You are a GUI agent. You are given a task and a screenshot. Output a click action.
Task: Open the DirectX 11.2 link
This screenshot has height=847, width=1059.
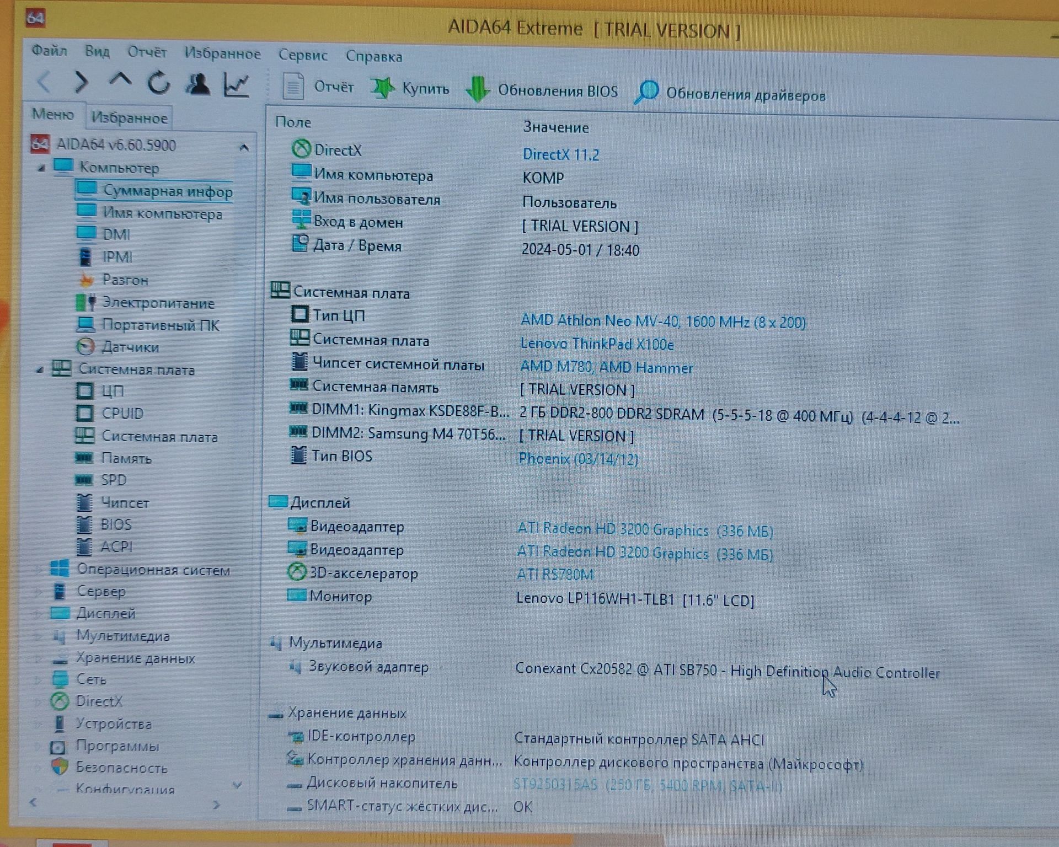pyautogui.click(x=561, y=154)
